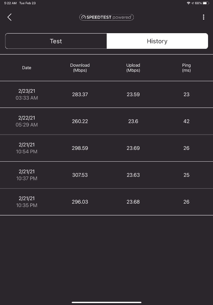
Task: Tap the battery indicator icon
Action: click(206, 3)
